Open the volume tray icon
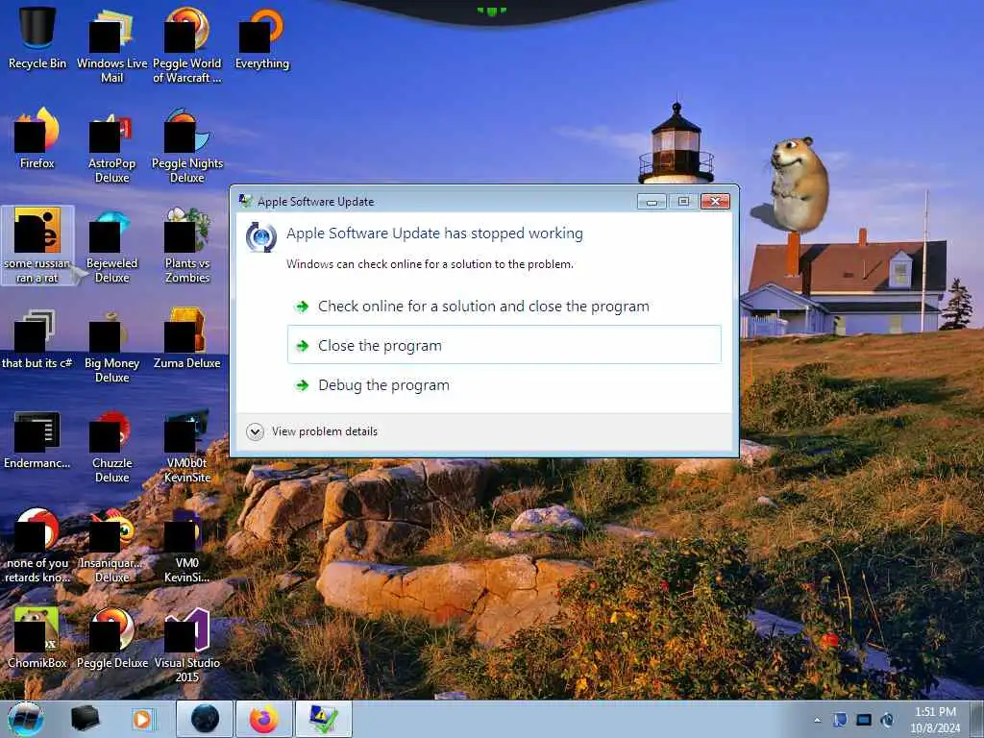Screen dimensions: 984x738 (887, 720)
